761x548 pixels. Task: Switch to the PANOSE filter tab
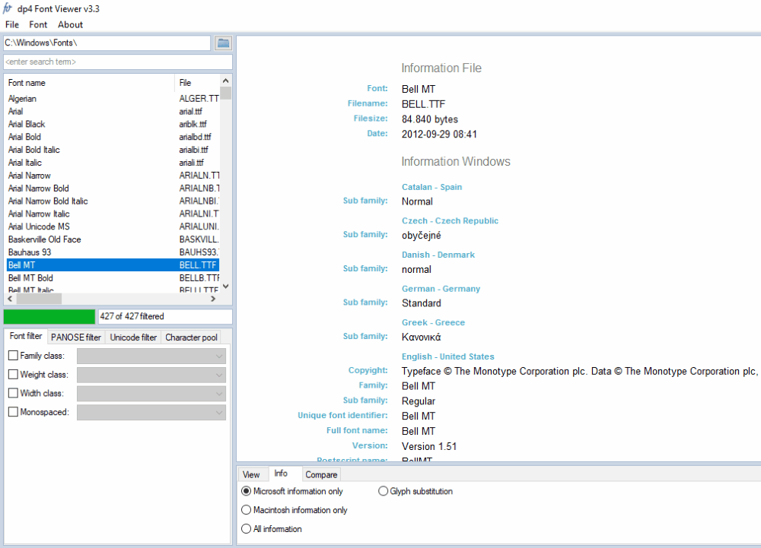(76, 337)
